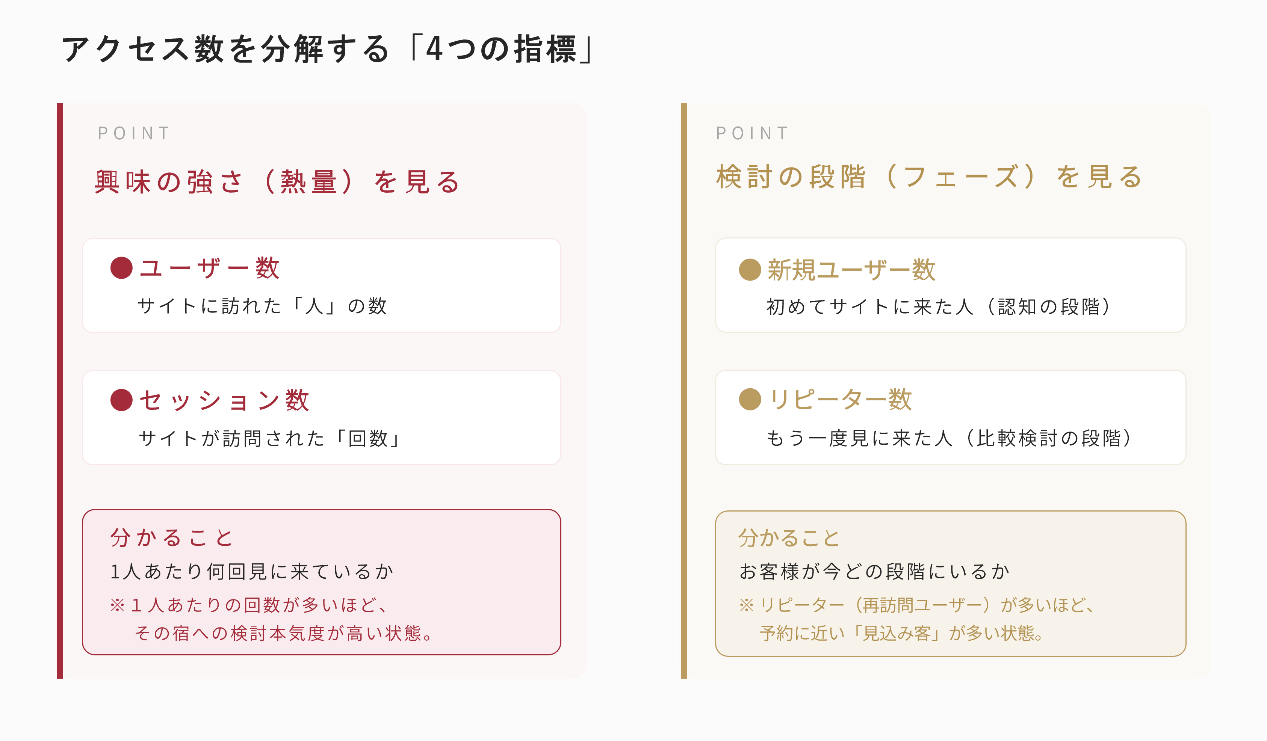1267x741 pixels.
Task: Click the gold bullet beside リピーター数
Action: [x=750, y=399]
